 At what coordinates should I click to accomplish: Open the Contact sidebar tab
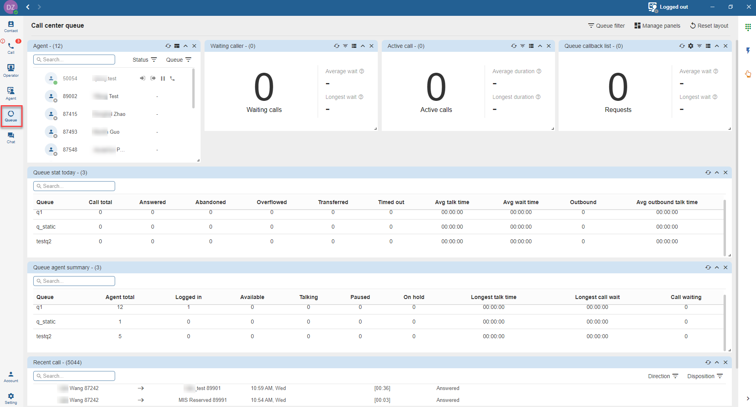point(11,27)
